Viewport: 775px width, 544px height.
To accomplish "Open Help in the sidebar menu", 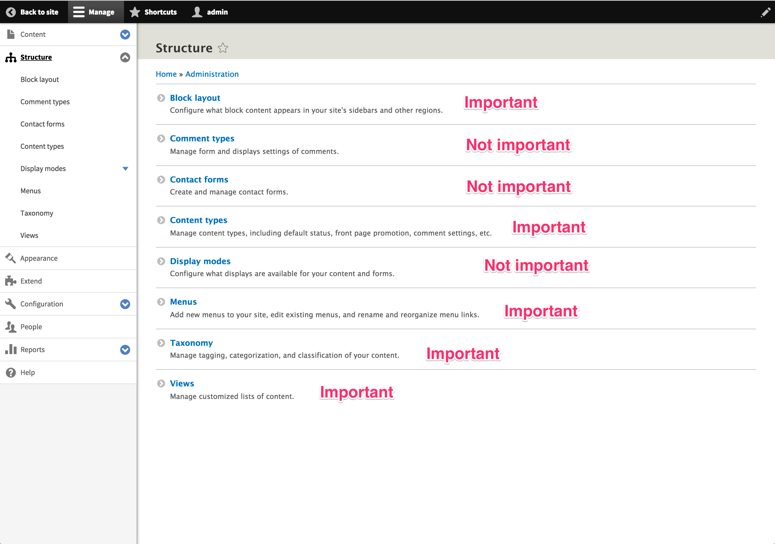I will pos(28,372).
